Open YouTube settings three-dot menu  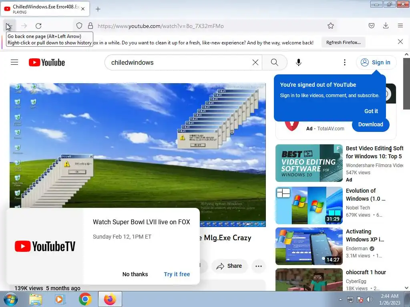click(x=345, y=62)
